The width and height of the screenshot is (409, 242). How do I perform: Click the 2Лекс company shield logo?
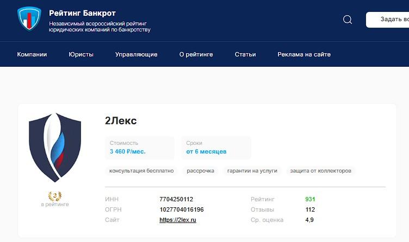pyautogui.click(x=55, y=148)
